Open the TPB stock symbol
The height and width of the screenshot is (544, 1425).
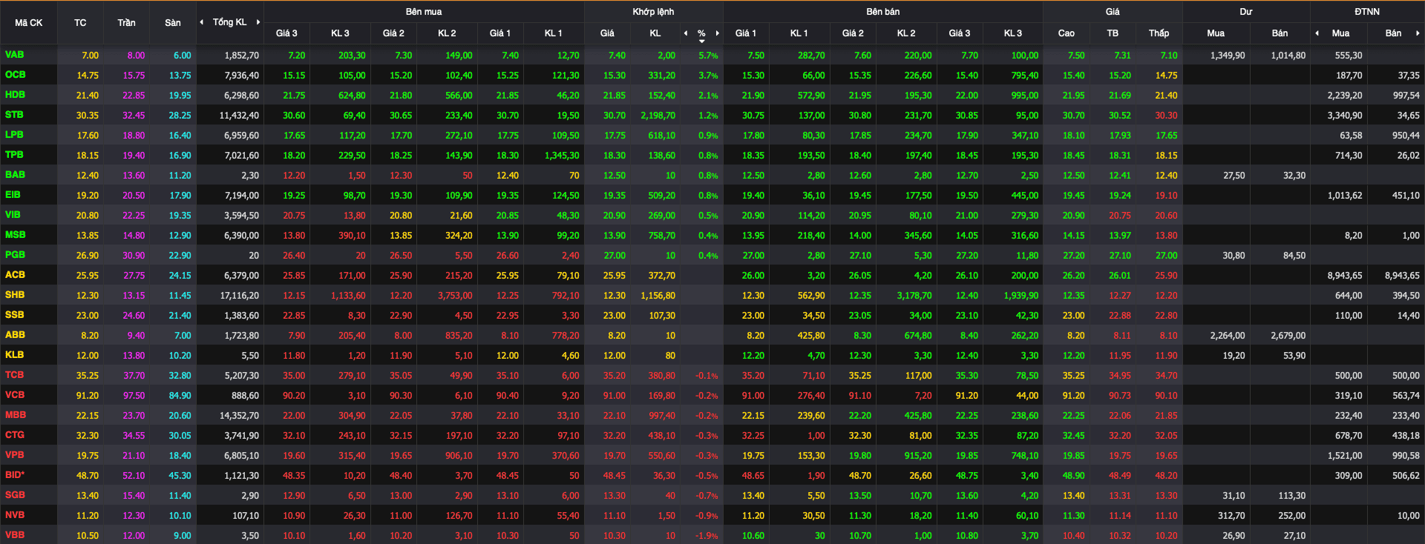(14, 155)
